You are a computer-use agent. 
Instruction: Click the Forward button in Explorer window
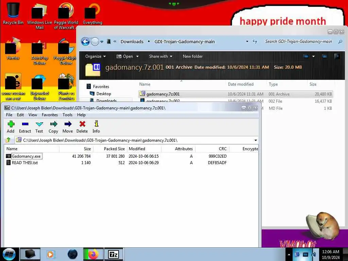(x=95, y=41)
